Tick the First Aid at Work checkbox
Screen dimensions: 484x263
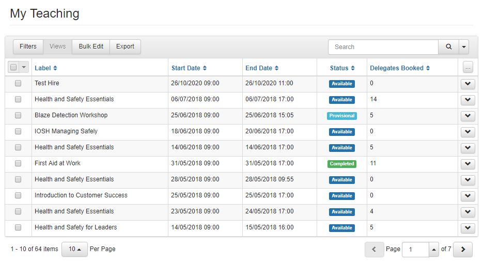click(18, 163)
